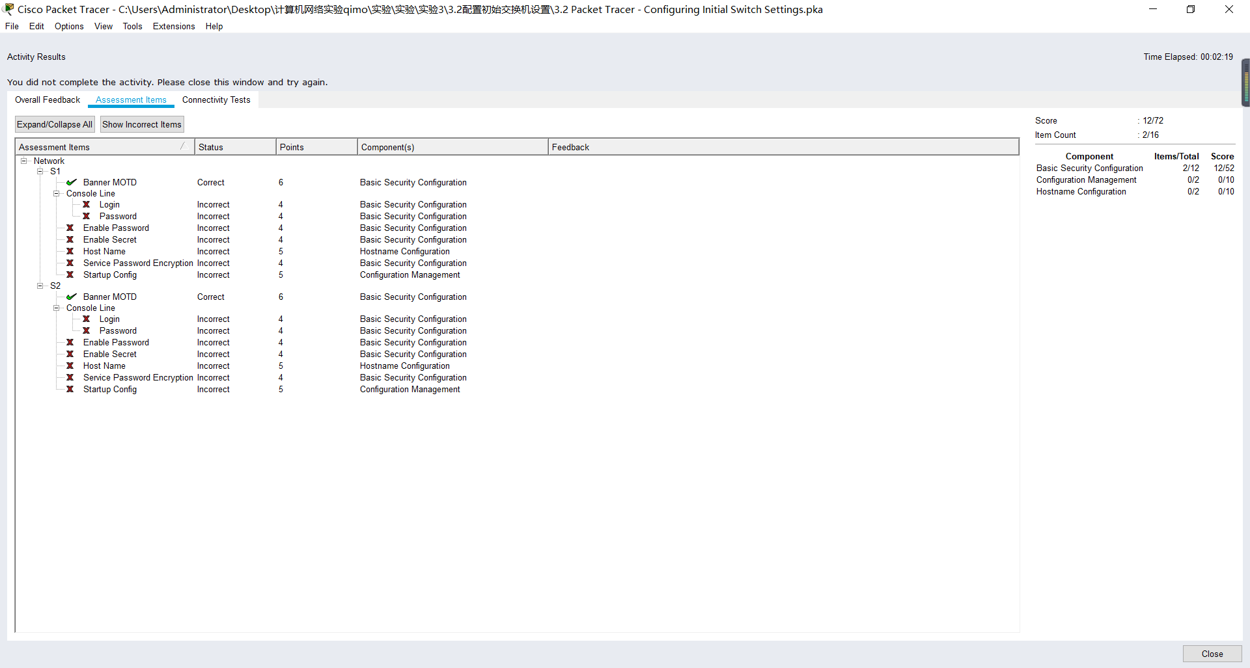The image size is (1250, 668).
Task: Click 'Configuration Management' in summary table
Action: pyautogui.click(x=1086, y=180)
